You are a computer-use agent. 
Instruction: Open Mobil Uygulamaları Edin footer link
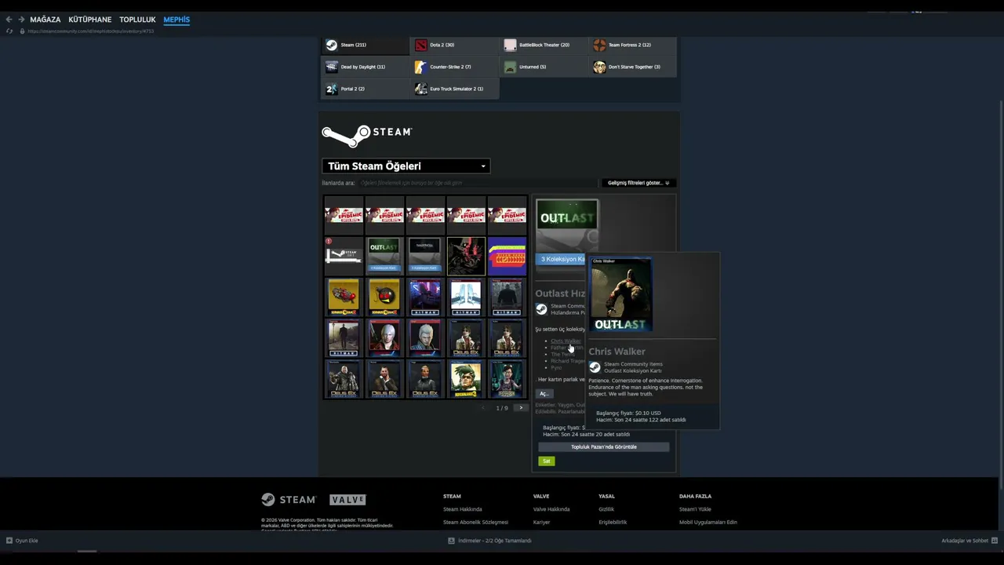click(708, 522)
